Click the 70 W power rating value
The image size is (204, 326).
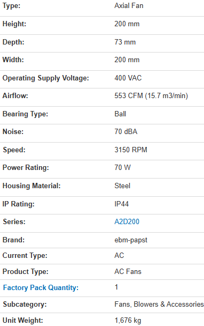point(122,168)
